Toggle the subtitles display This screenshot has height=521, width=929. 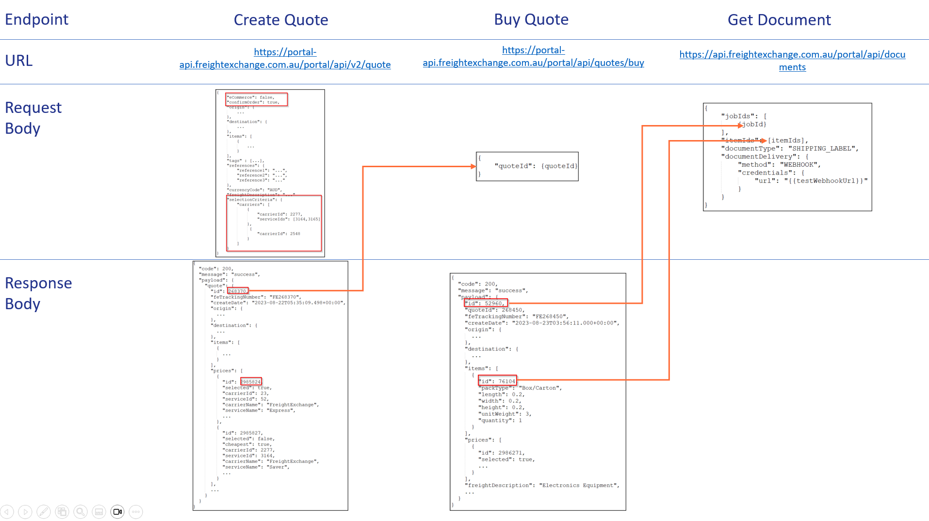coord(98,511)
